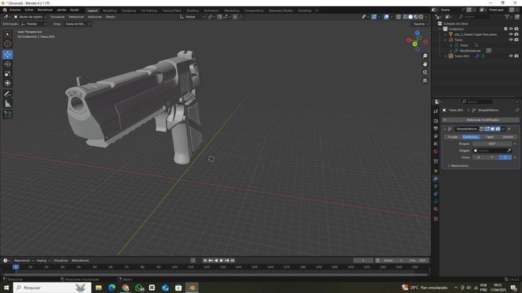Open the Caixa de Sel drag dropdown

point(77,24)
